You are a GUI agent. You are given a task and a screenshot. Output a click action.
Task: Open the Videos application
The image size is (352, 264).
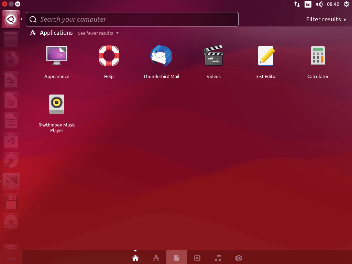[x=213, y=56]
